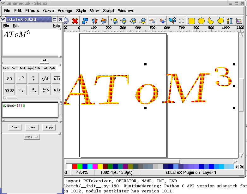Open the Edit menu in Skencil

tap(18, 10)
